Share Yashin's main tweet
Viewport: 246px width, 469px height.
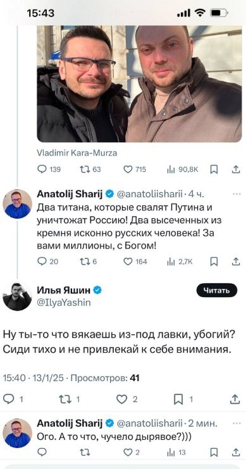(x=235, y=399)
